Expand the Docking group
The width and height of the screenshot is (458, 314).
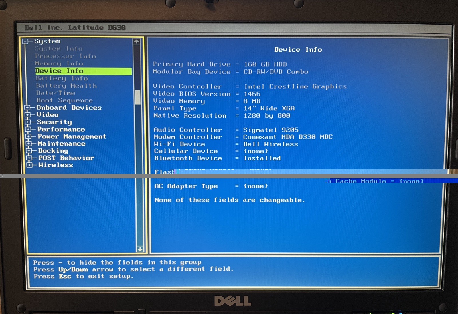[29, 151]
